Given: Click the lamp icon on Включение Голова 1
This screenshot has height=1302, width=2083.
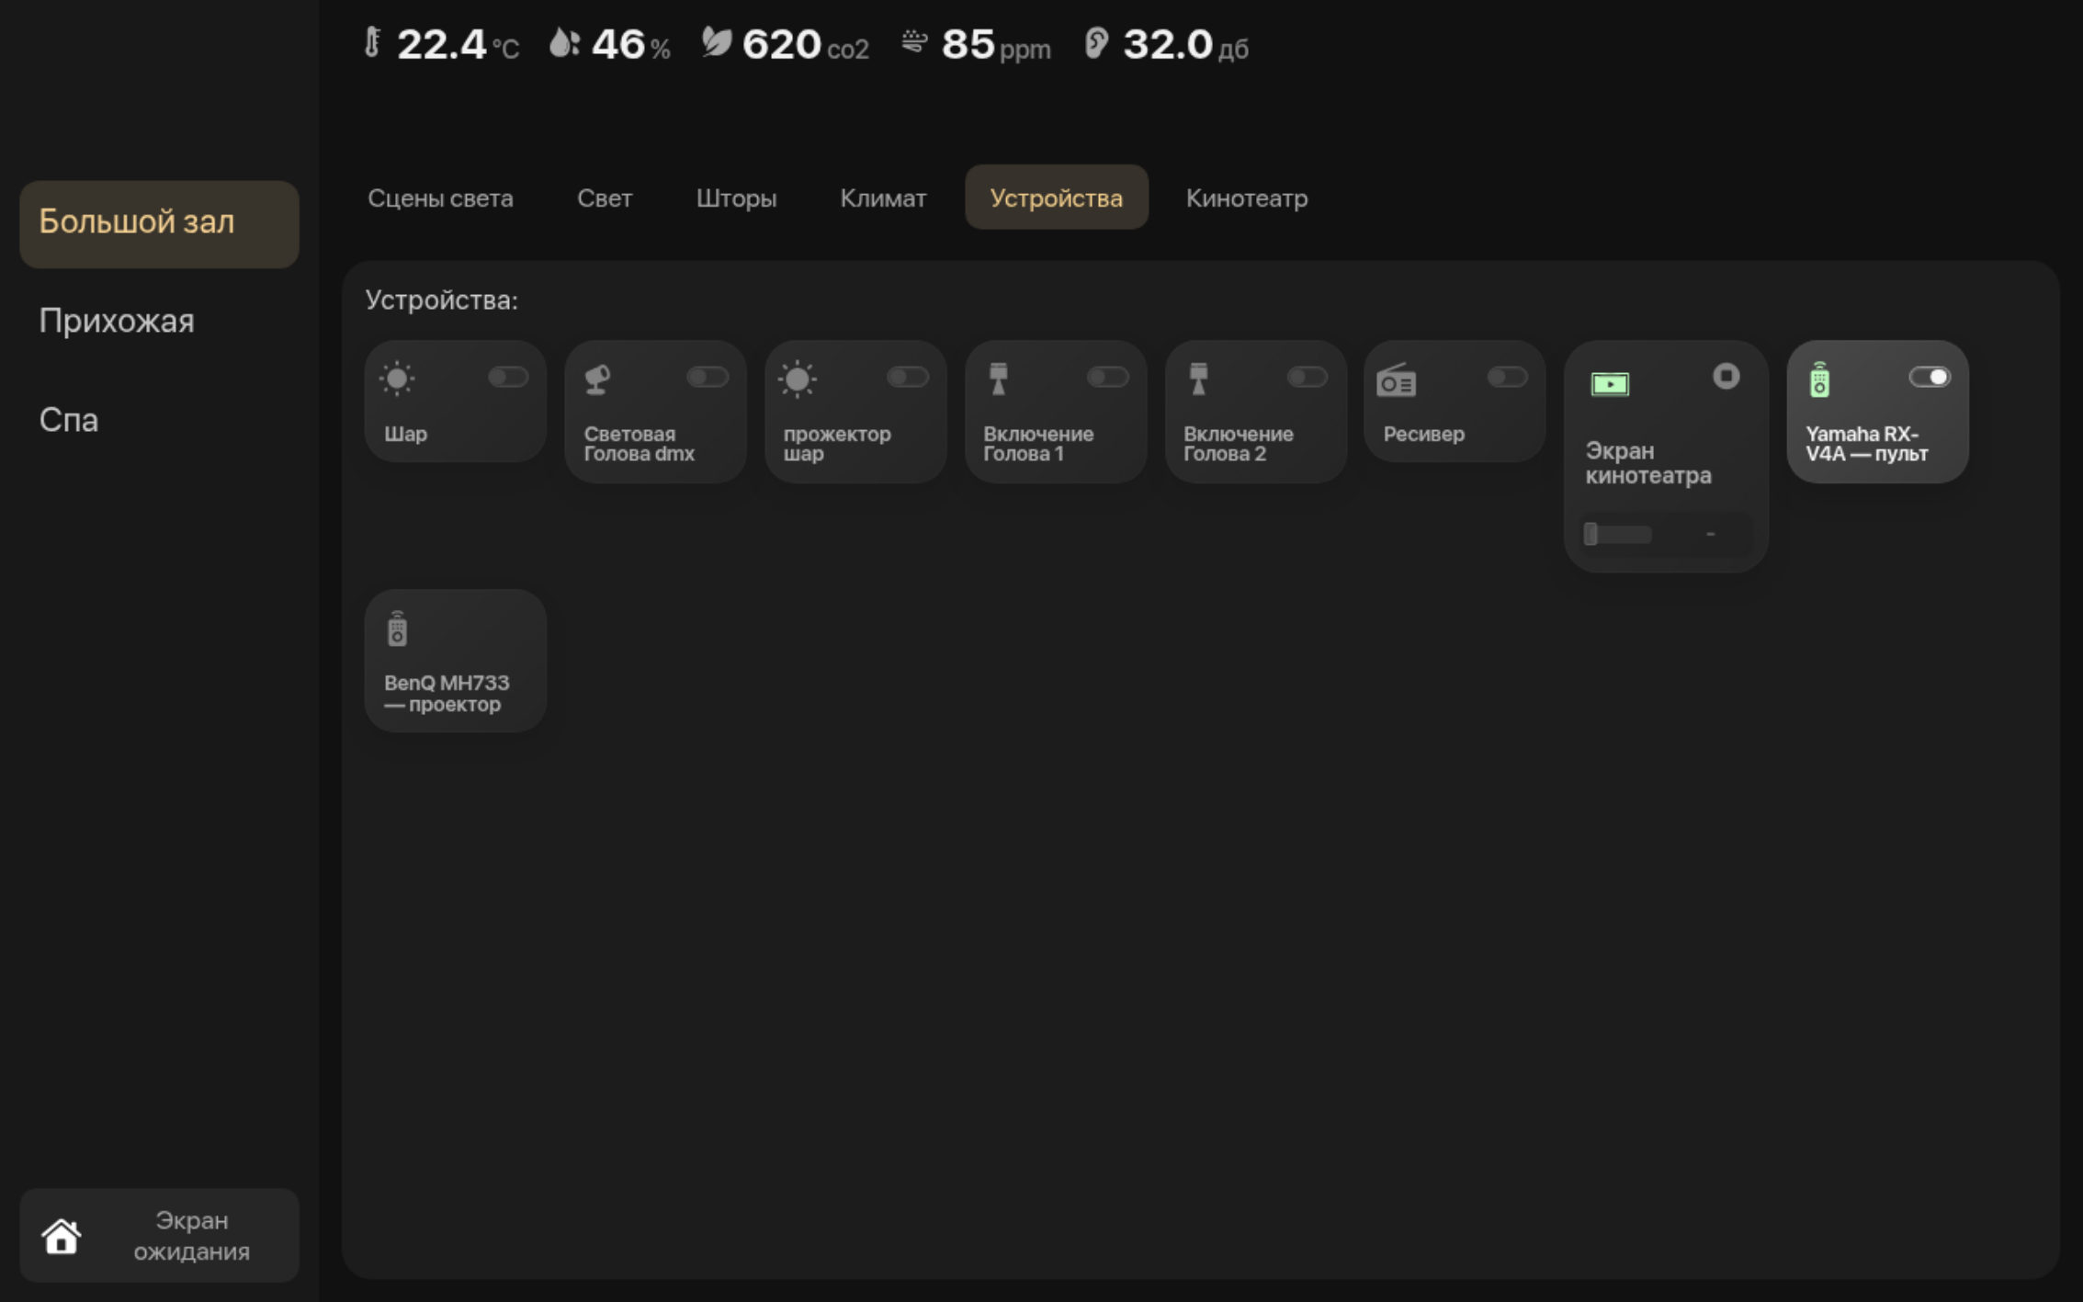Looking at the screenshot, I should [998, 379].
